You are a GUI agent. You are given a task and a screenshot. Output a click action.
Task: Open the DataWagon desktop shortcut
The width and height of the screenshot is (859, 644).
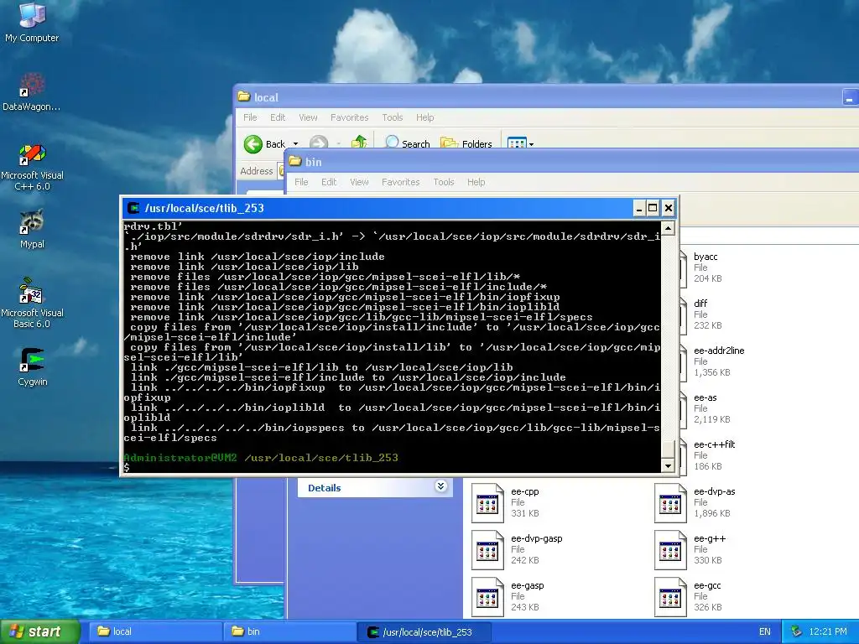(x=32, y=86)
